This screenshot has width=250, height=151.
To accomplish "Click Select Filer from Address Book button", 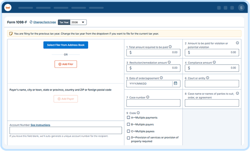I will pos(66,45).
